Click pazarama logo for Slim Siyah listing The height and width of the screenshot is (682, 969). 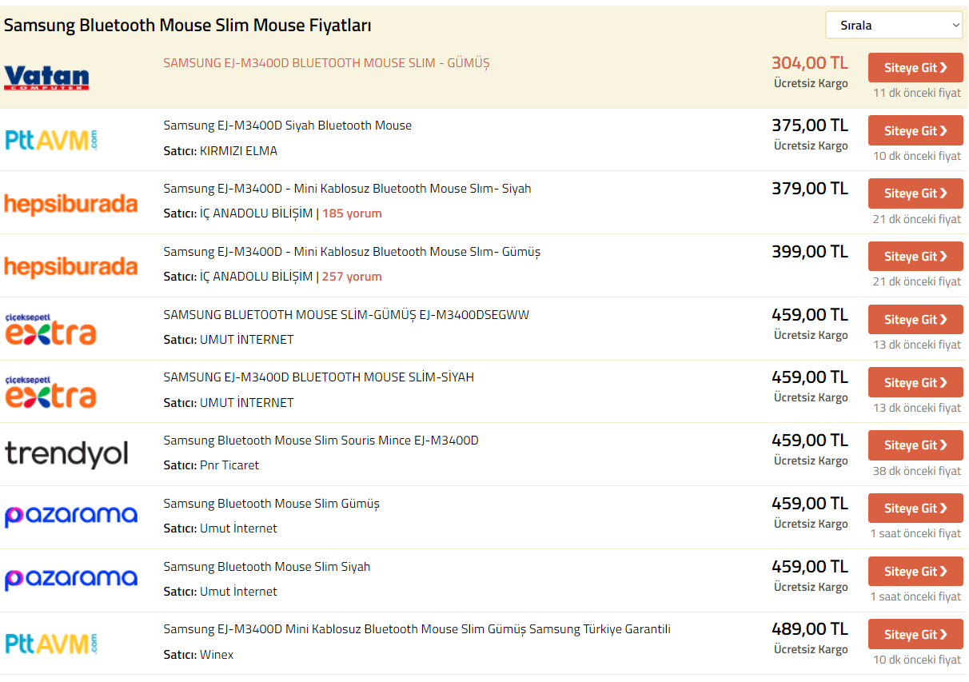(x=71, y=580)
